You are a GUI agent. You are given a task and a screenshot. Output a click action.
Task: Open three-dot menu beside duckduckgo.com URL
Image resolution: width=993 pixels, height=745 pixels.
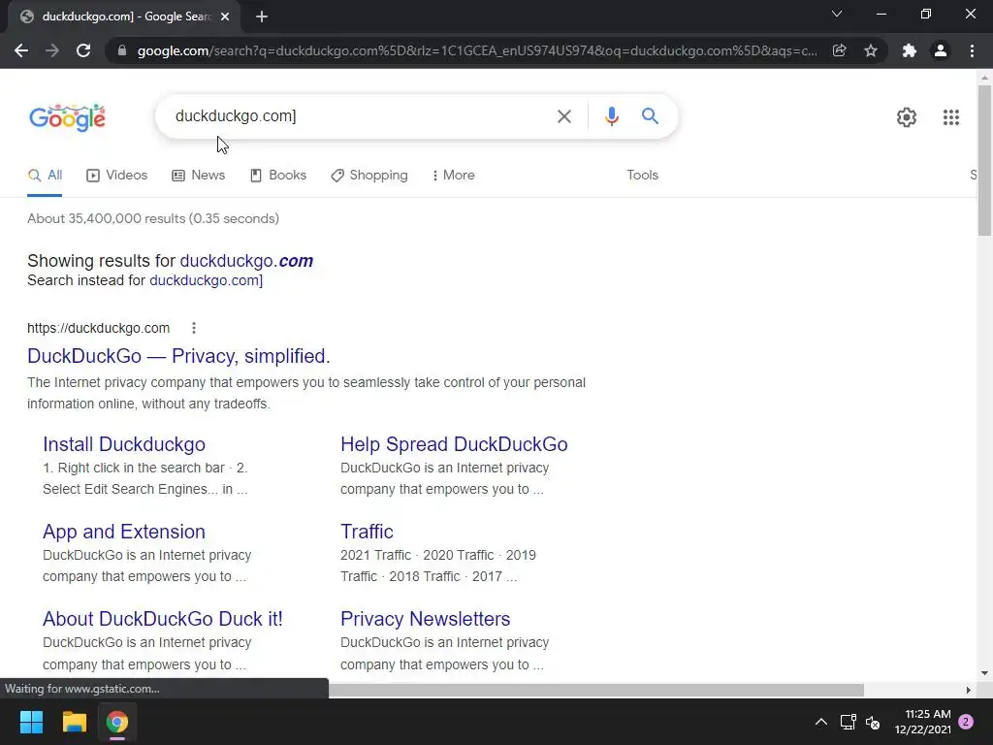[194, 328]
